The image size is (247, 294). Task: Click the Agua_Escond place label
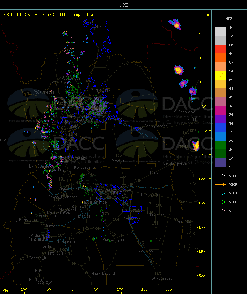point(103,273)
